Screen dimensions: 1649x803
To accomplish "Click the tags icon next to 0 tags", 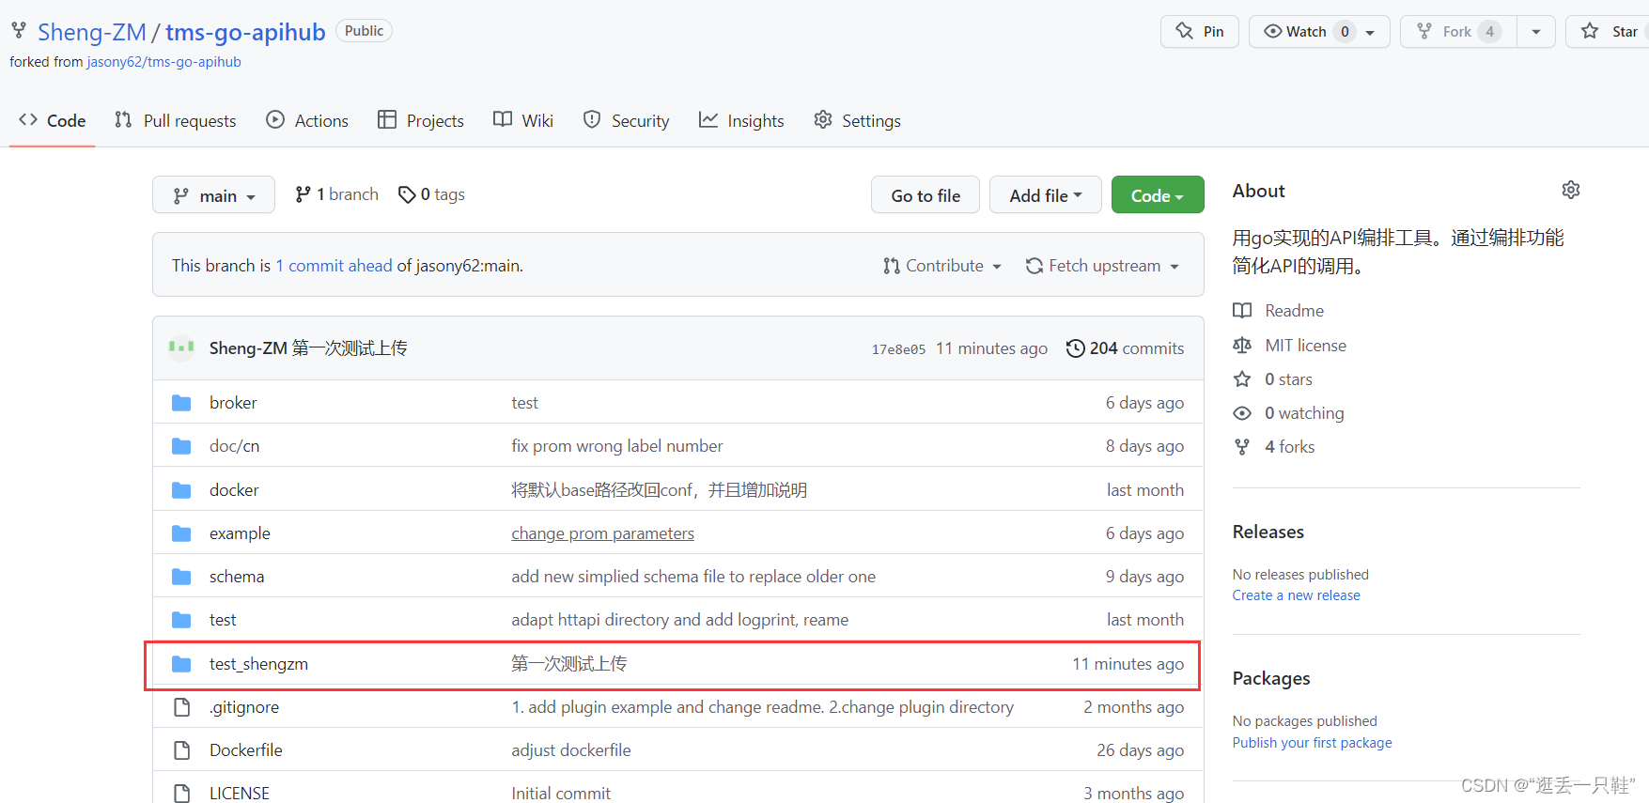I will pos(407,194).
